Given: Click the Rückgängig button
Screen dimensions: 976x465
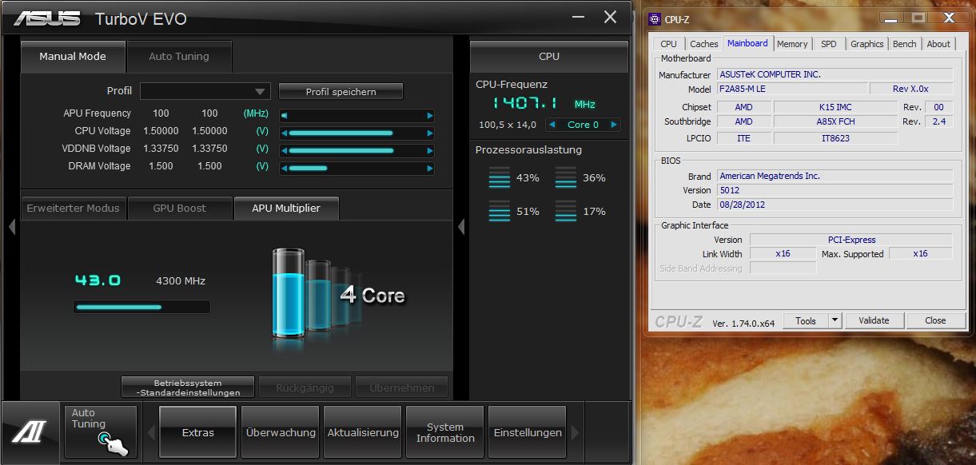Looking at the screenshot, I should click(305, 387).
